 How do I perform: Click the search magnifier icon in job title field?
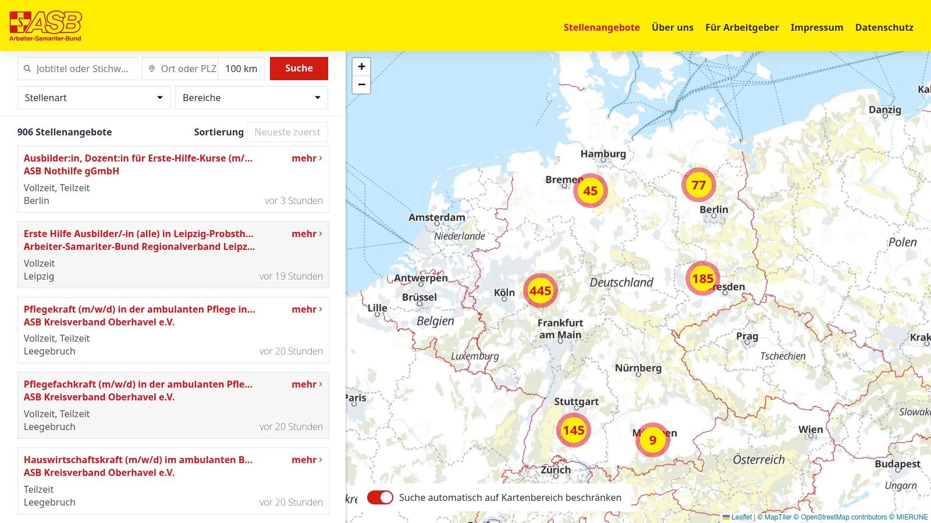(x=27, y=69)
